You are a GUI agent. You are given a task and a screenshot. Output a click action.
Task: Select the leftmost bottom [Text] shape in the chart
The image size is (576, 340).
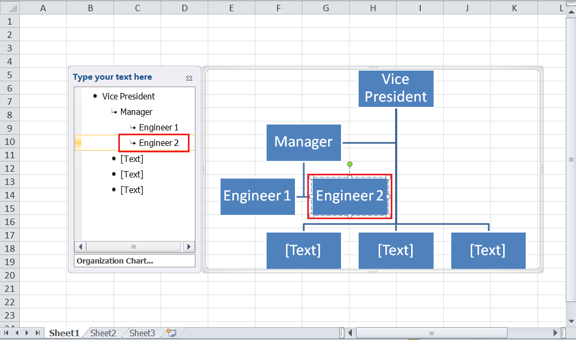click(x=304, y=251)
